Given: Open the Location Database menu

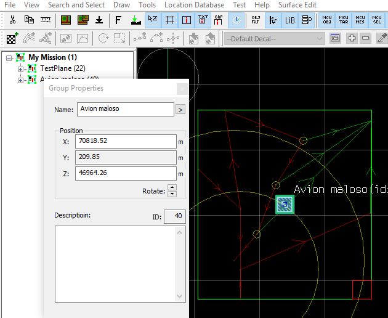Looking at the screenshot, I should [194, 5].
